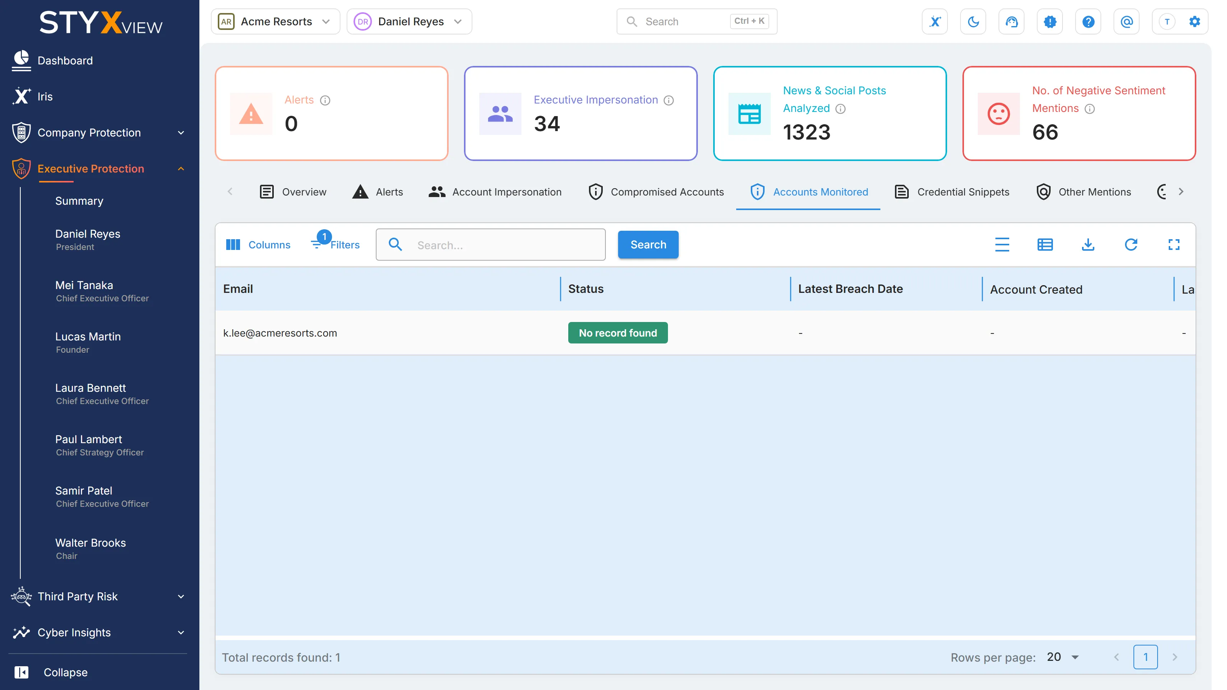Change rows per page dropdown
Viewport: 1227px width, 690px height.
pyautogui.click(x=1063, y=657)
